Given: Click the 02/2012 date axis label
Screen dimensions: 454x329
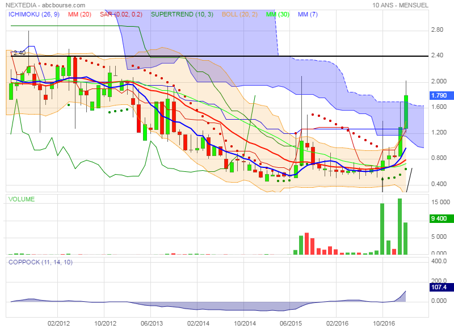Looking at the screenshot, I should tap(59, 323).
